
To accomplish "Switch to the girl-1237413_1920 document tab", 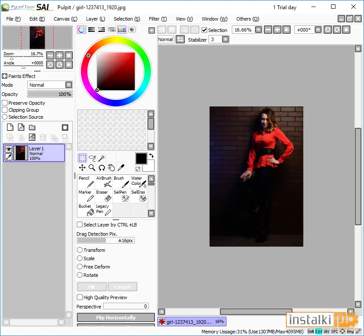I will [x=192, y=322].
